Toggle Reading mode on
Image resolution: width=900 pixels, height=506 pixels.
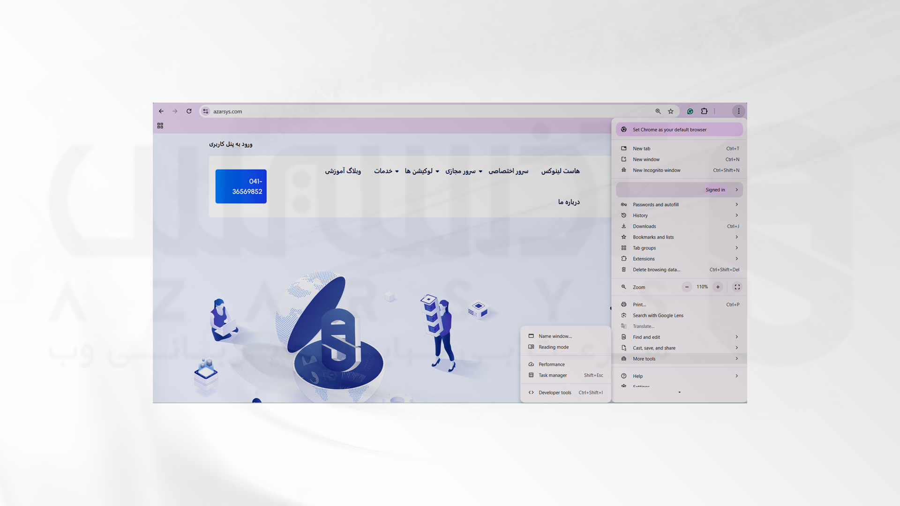(553, 347)
